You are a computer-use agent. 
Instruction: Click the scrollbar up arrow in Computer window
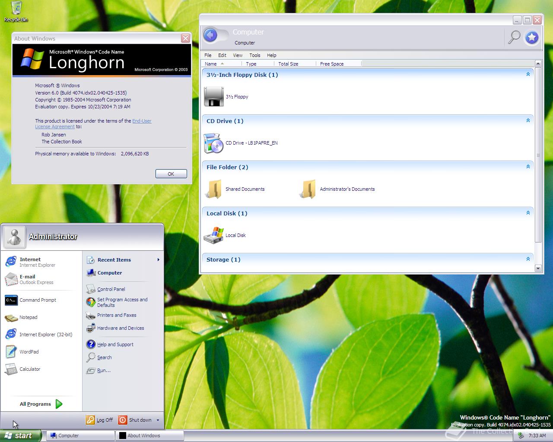pyautogui.click(x=538, y=64)
